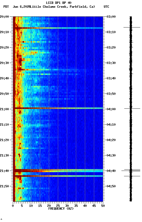The height and width of the screenshot is (222, 142).
Task: Click the '20:00' PDT time label
Action: tap(4, 17)
